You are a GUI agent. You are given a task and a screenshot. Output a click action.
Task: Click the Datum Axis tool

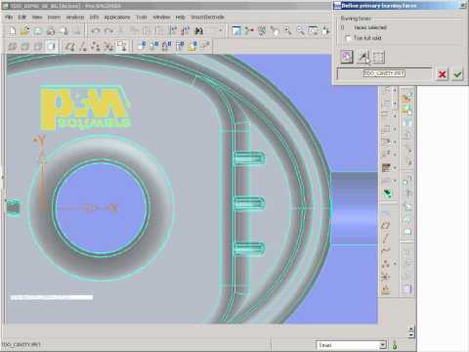pos(385,238)
